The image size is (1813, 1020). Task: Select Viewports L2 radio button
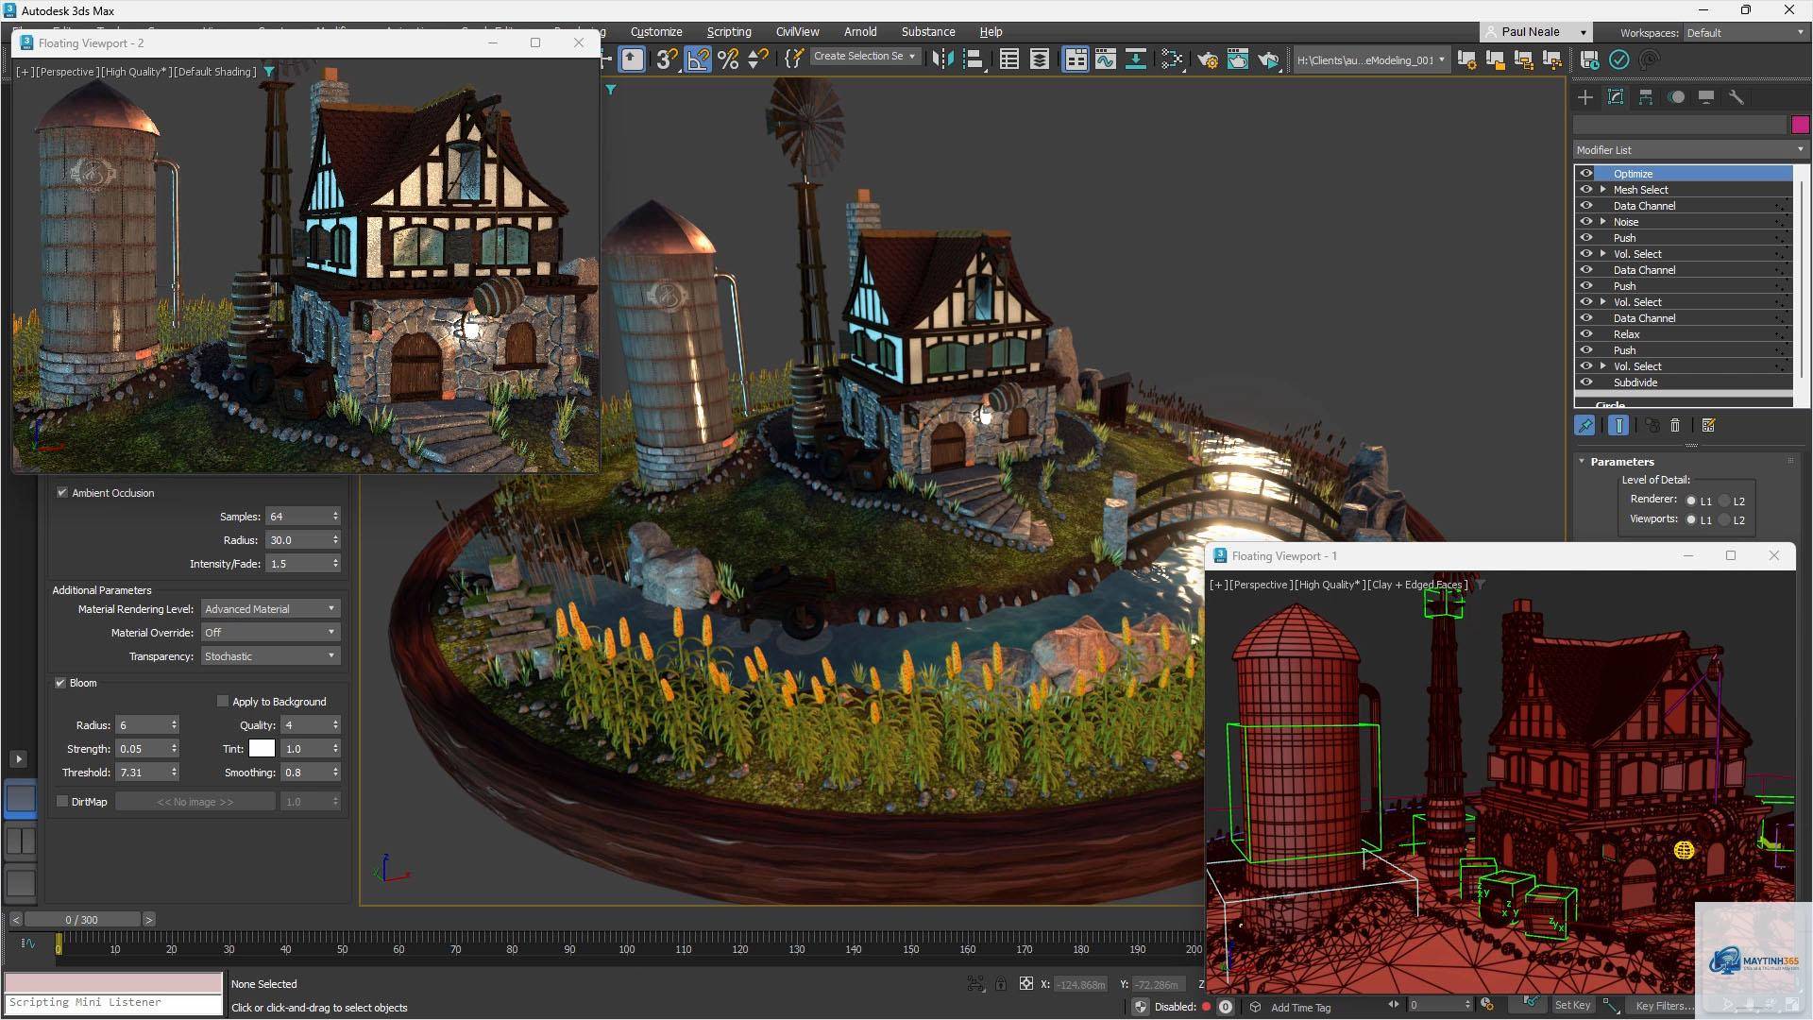coord(1724,520)
